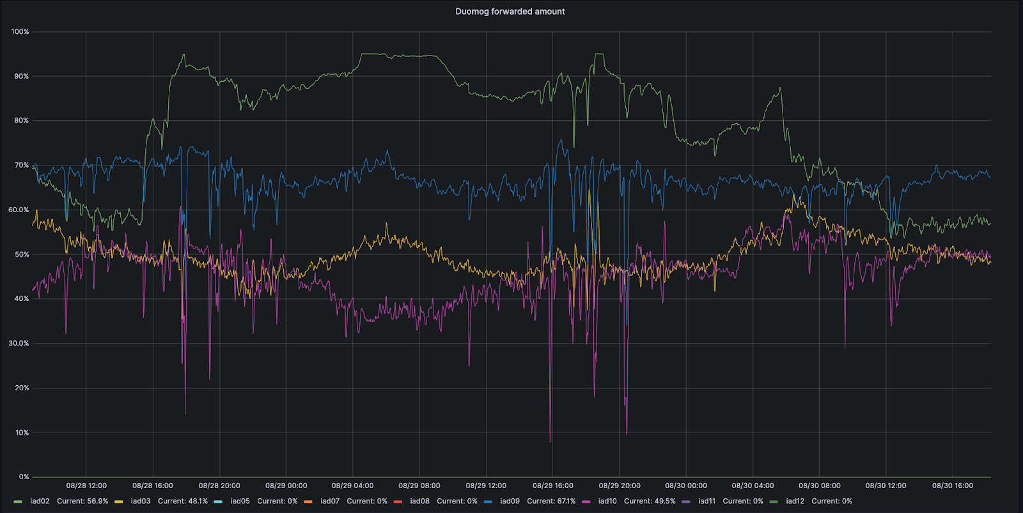Isolate the iad03 series label
The image size is (1023, 513).
tap(141, 502)
